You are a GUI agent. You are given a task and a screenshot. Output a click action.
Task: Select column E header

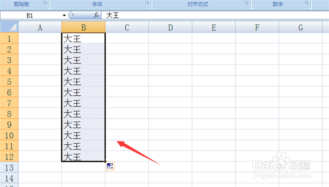tap(214, 27)
